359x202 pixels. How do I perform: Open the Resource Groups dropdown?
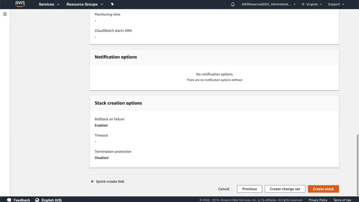pos(85,4)
